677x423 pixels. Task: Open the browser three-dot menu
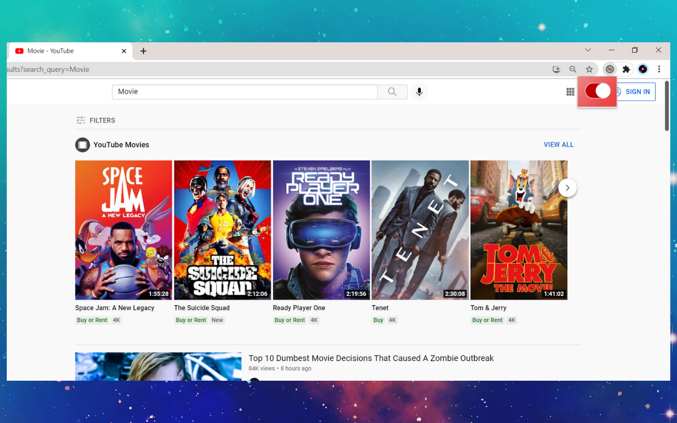659,69
